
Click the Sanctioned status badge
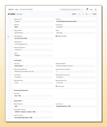pyautogui.click(x=19, y=14)
